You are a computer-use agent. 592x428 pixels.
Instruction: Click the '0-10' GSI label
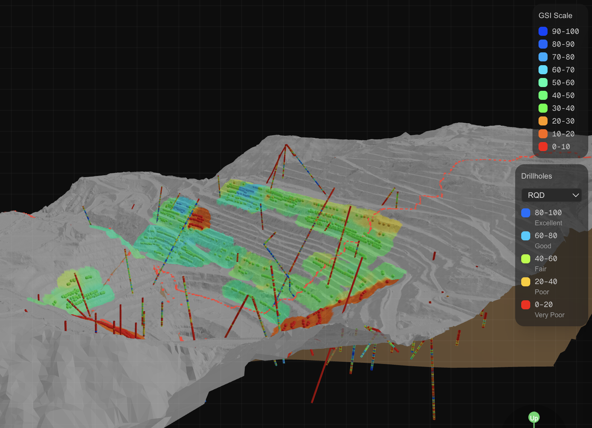point(561,147)
